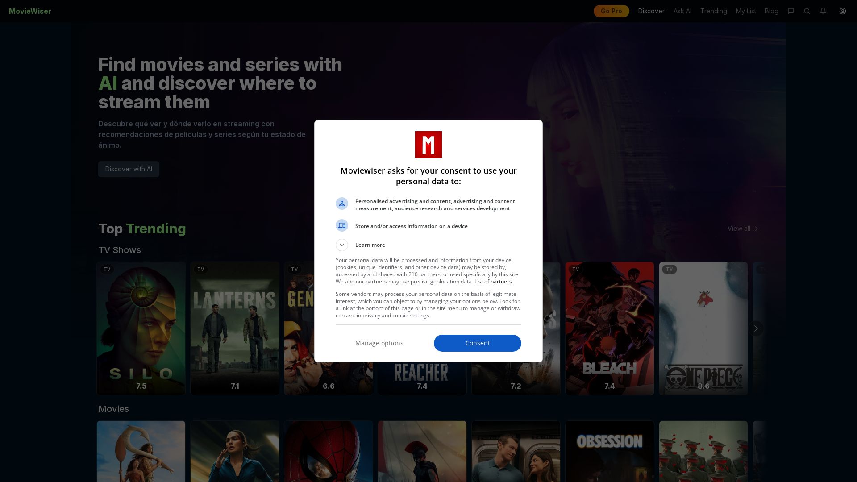Open the Reacher TV show poster

(x=422, y=378)
